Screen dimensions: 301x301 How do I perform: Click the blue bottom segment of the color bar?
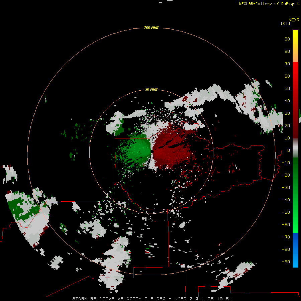(x=295, y=250)
